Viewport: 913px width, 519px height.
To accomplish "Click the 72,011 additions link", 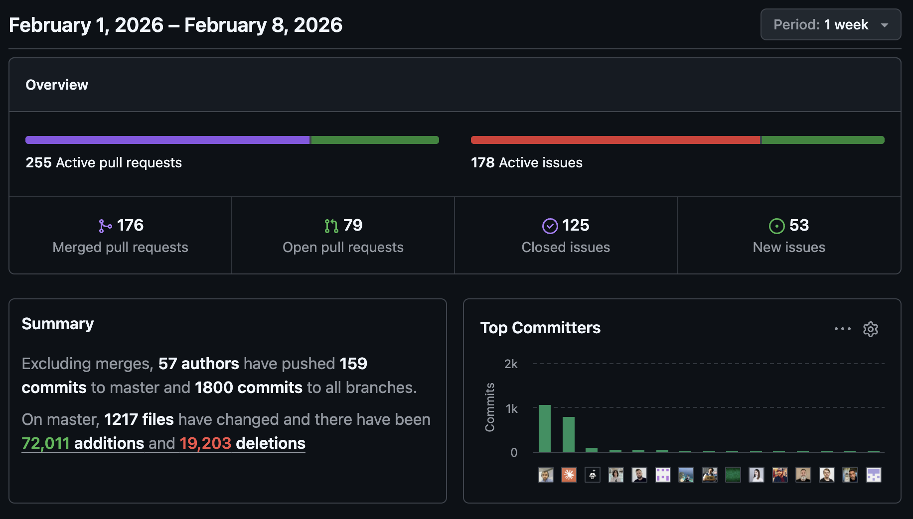I will pos(46,443).
